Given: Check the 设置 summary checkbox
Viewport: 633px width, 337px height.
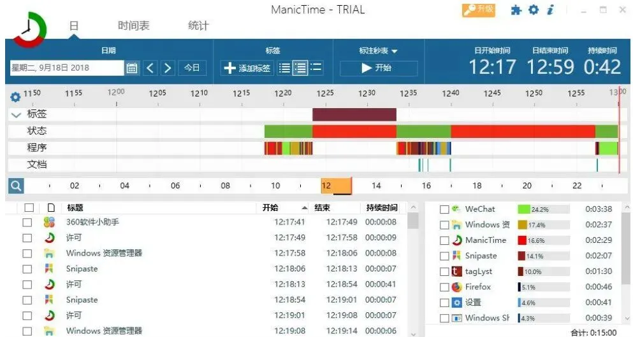Looking at the screenshot, I should tap(444, 303).
